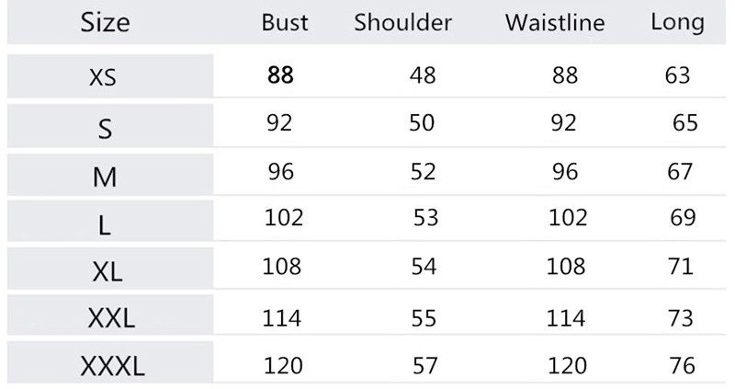Click the Shoulder column header
The image size is (735, 389).
pos(402,23)
